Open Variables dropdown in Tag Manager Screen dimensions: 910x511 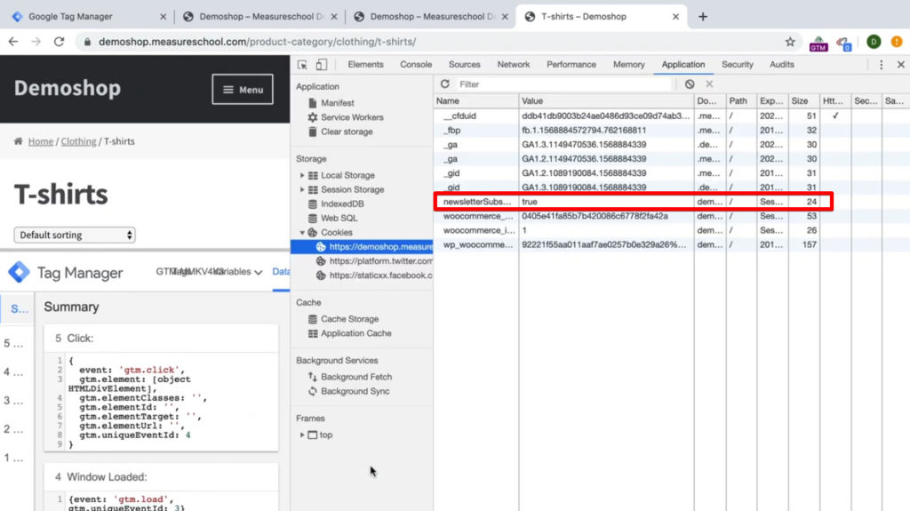click(238, 272)
